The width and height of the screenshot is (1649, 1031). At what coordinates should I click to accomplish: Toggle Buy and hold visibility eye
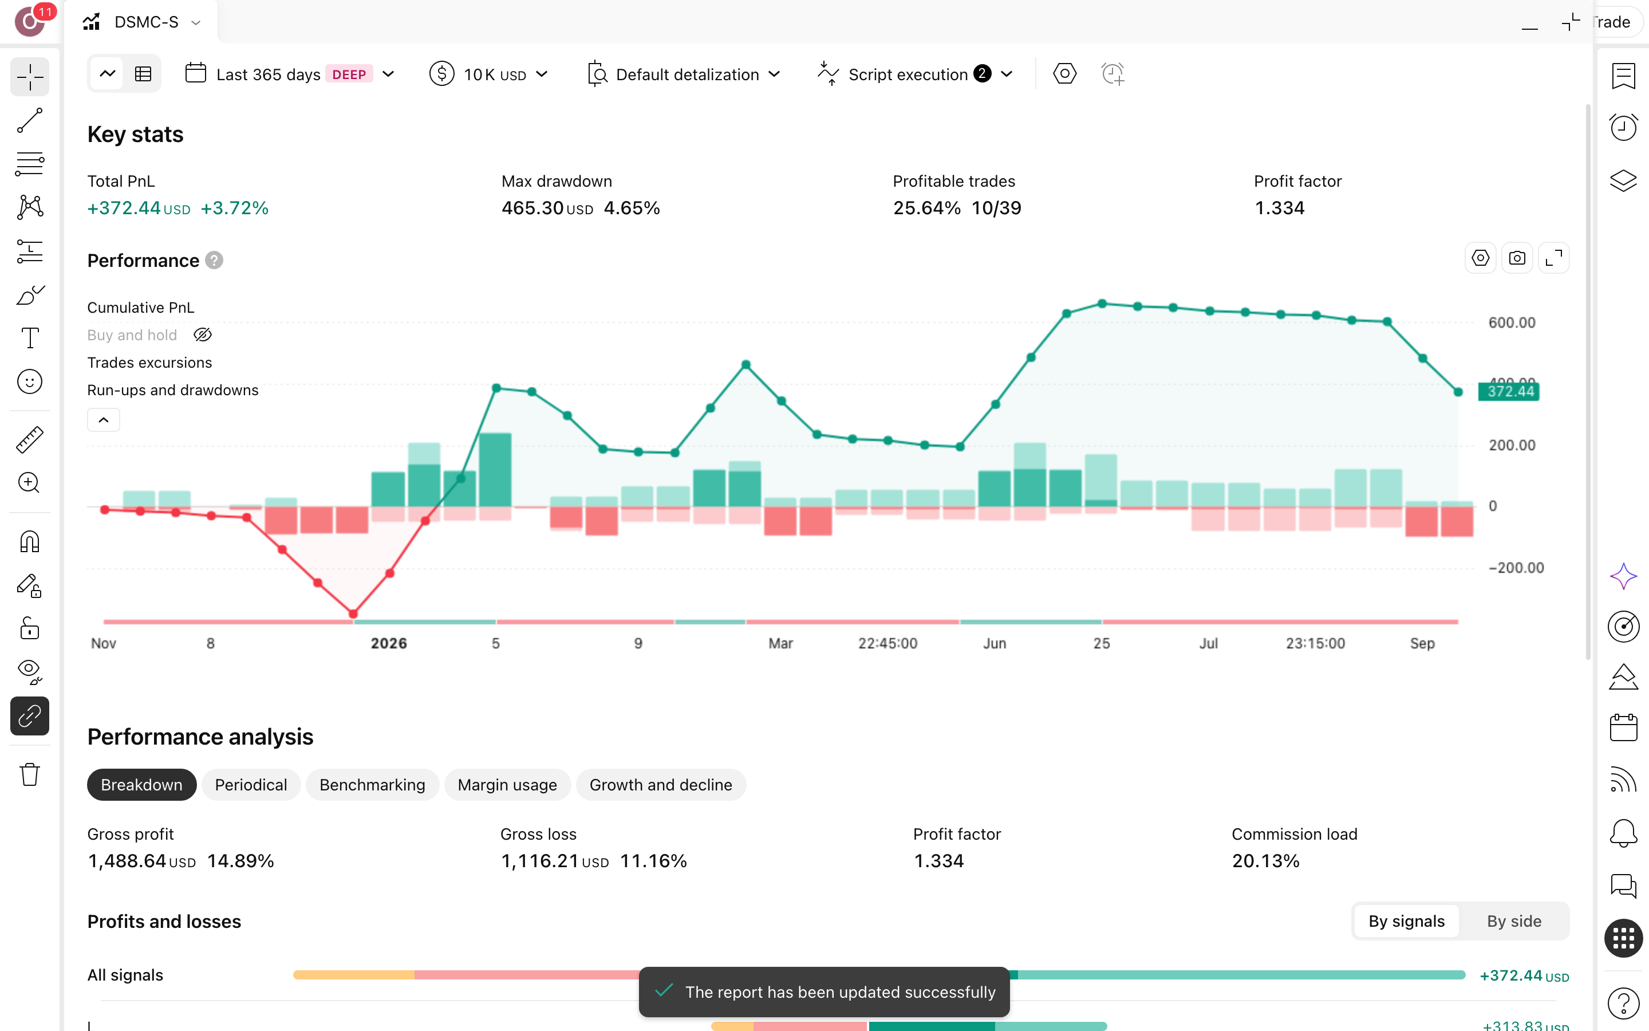202,335
